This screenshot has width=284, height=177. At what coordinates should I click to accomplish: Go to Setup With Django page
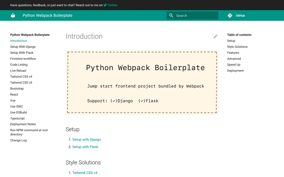point(23,47)
